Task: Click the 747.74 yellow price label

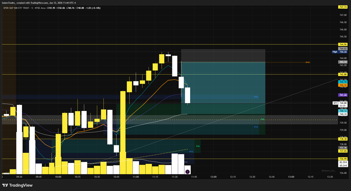Action: coord(343,7)
